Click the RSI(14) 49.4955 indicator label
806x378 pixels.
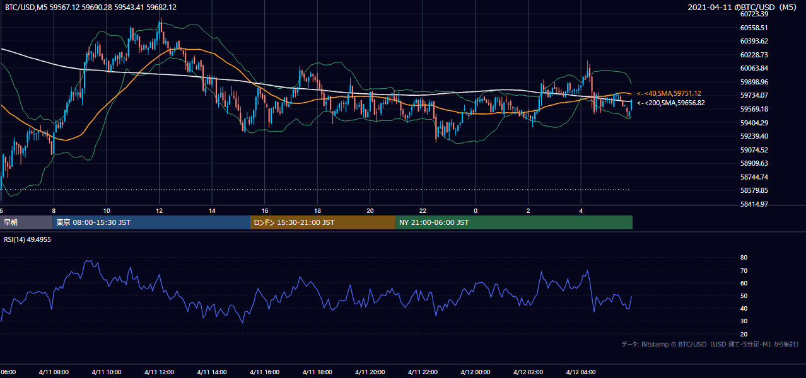point(28,239)
